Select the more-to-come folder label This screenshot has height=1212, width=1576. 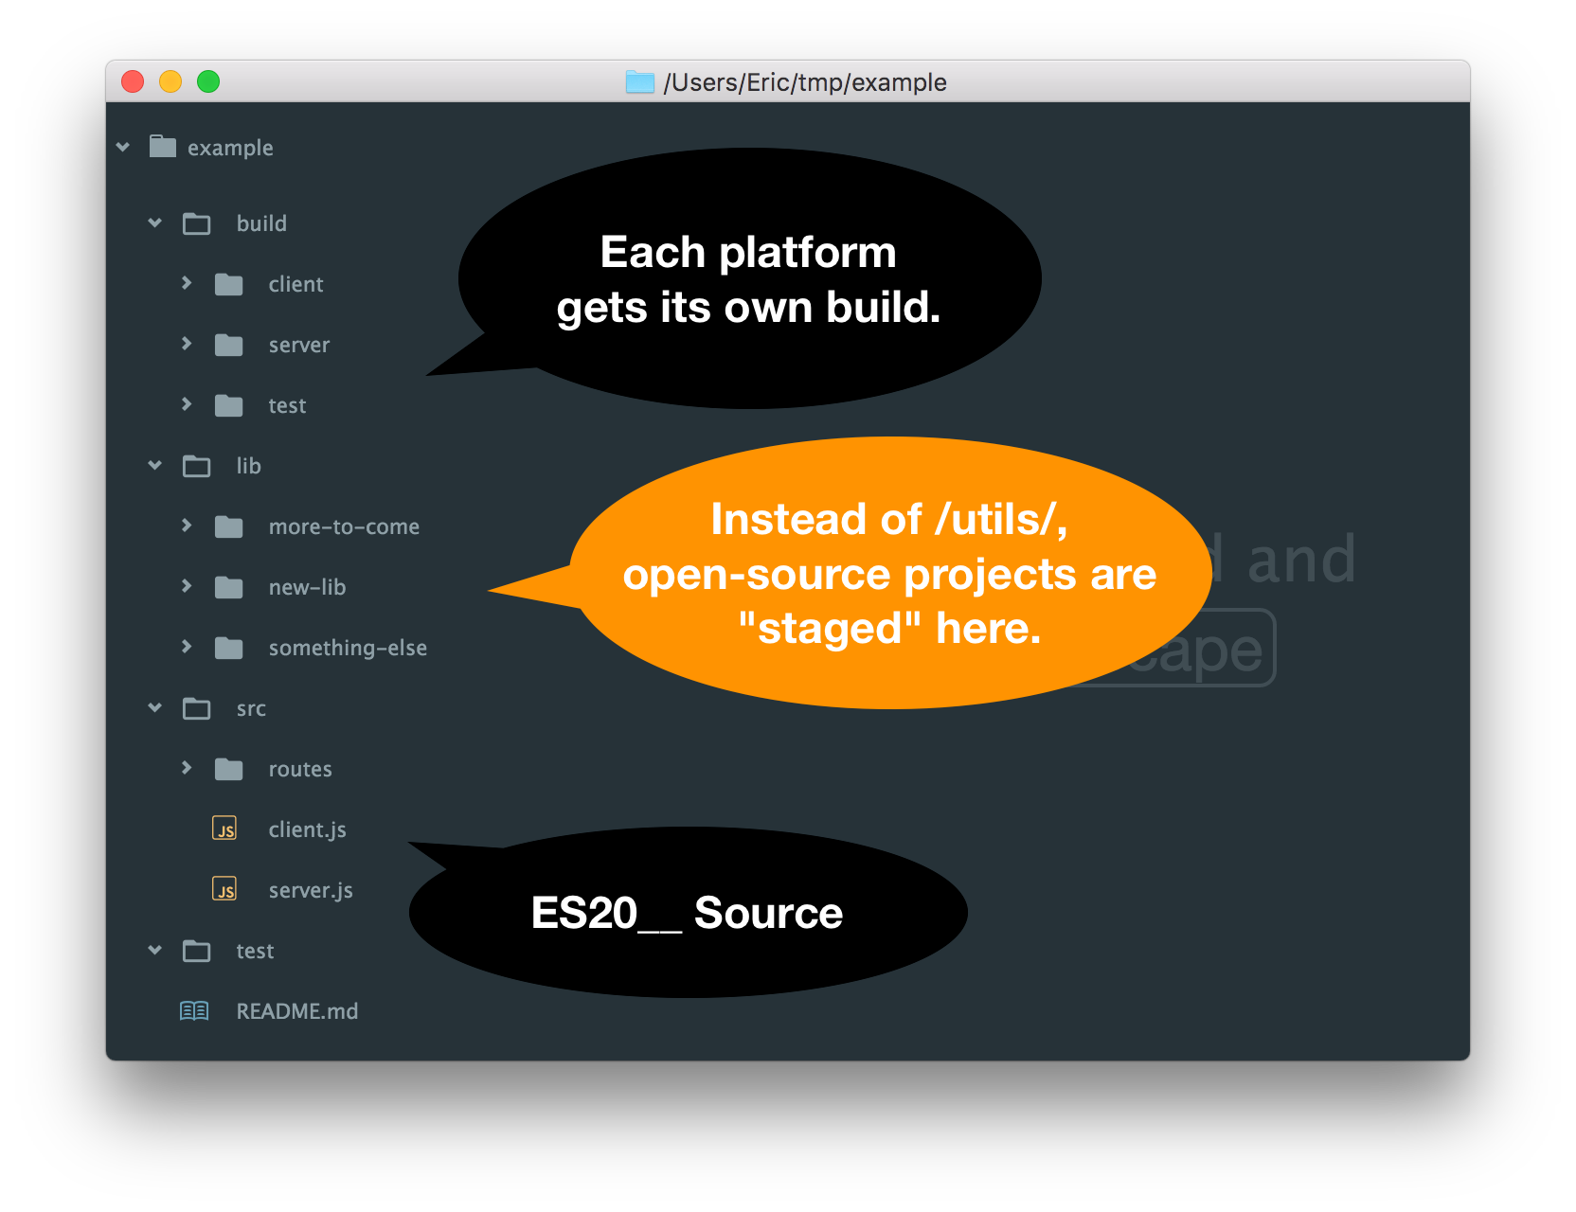[344, 526]
